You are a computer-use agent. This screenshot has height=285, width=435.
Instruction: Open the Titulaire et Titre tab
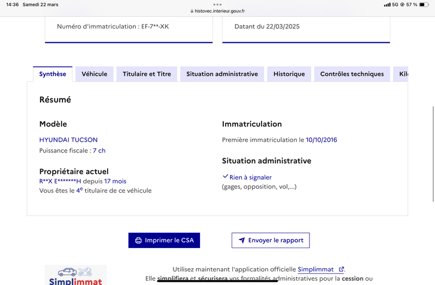147,74
